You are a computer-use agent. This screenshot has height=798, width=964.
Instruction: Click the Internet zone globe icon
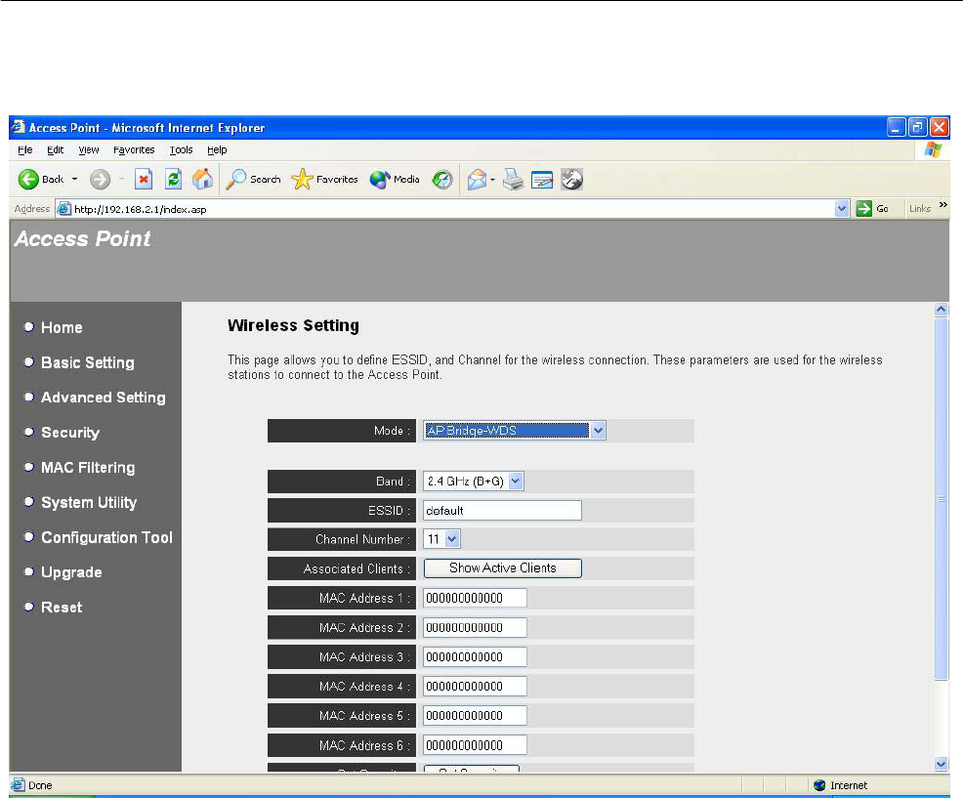click(x=818, y=785)
